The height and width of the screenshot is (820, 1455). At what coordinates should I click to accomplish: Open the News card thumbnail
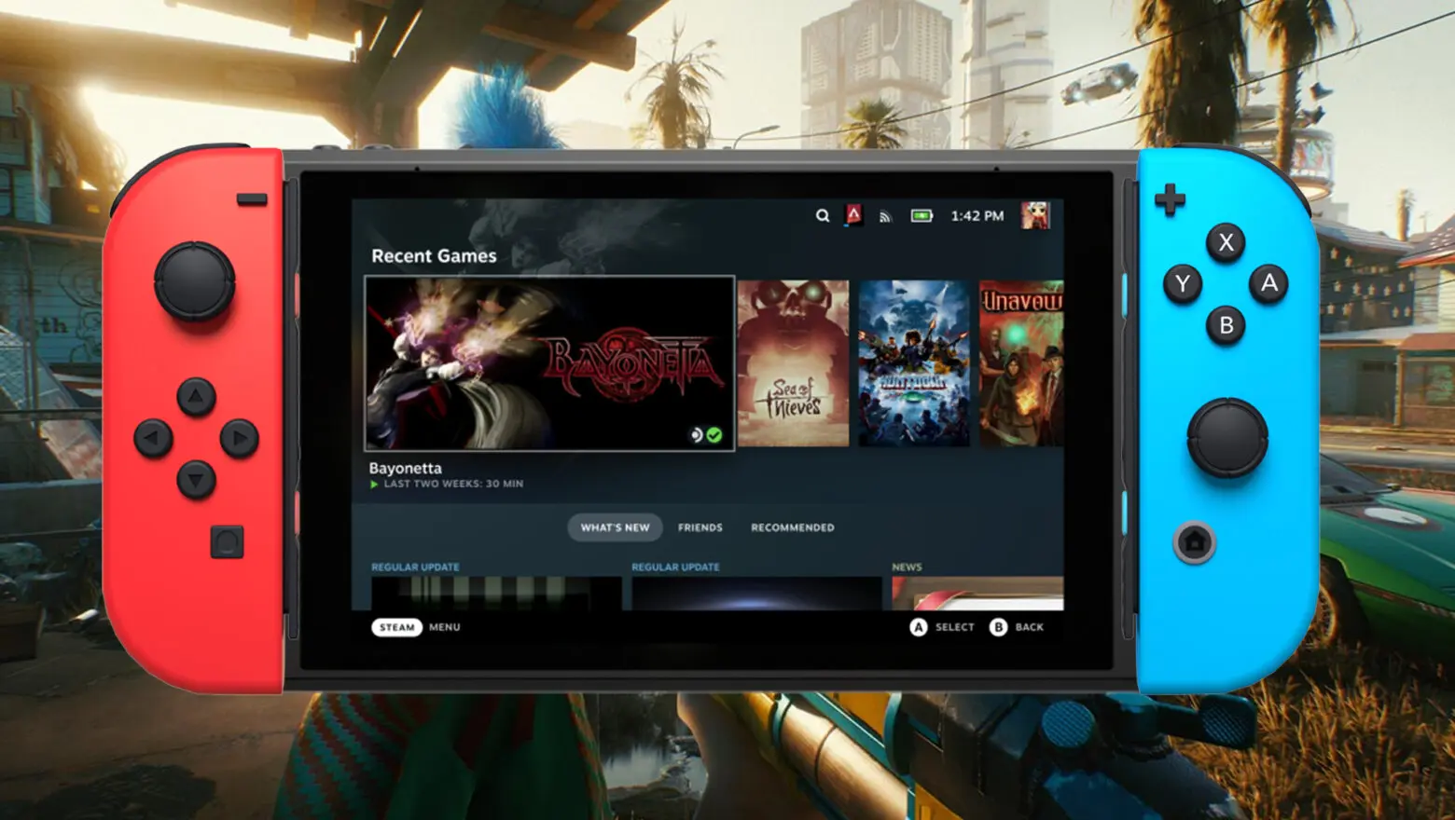click(x=977, y=593)
